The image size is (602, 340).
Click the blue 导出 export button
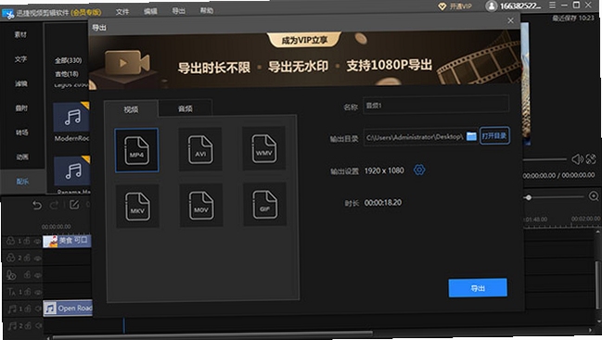(478, 288)
